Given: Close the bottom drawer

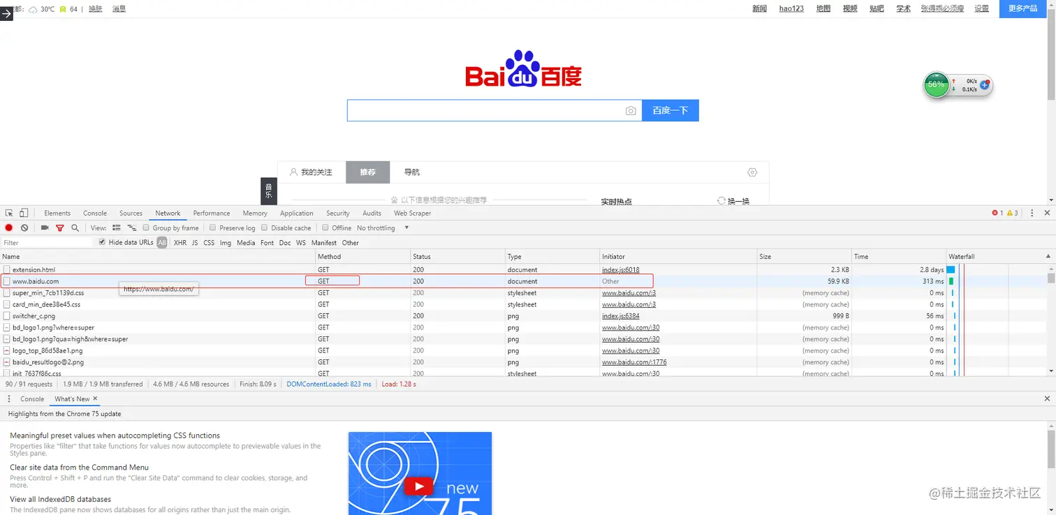Looking at the screenshot, I should point(1047,398).
